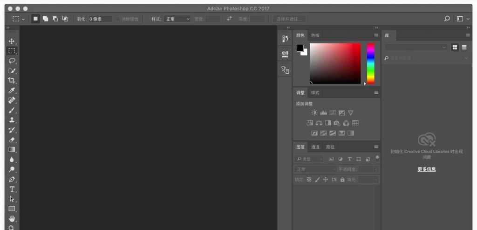Toggle lock transparent pixels checkerboard icon
477x230 pixels.
tap(309, 180)
